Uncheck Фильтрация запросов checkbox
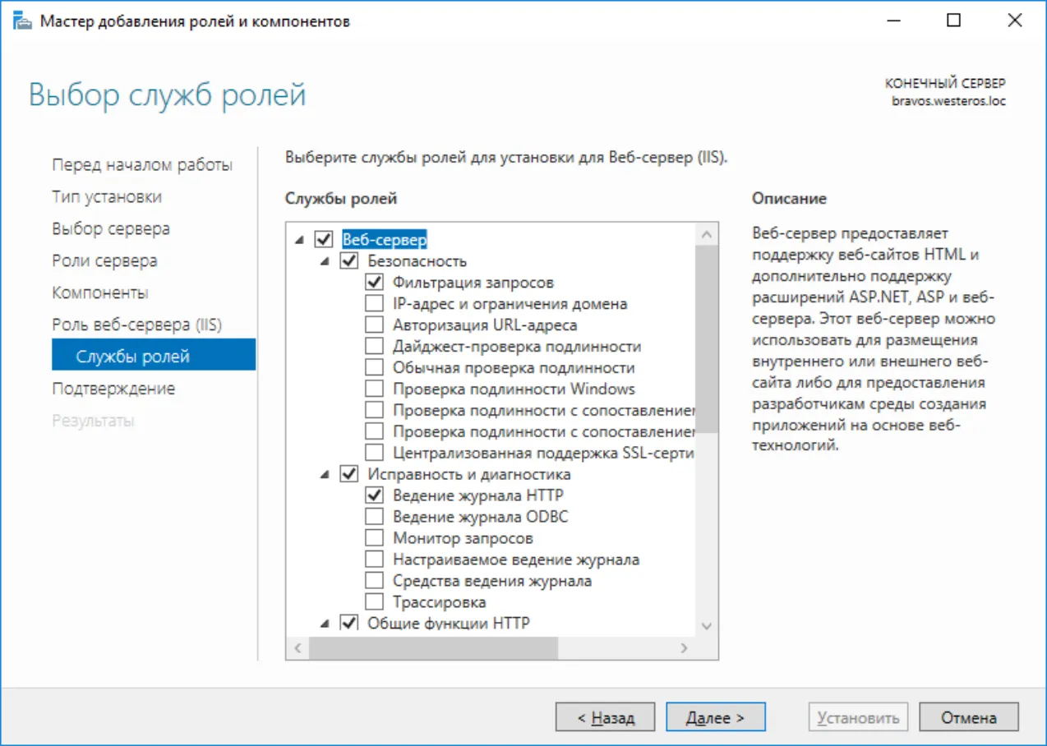1047x746 pixels. (374, 282)
